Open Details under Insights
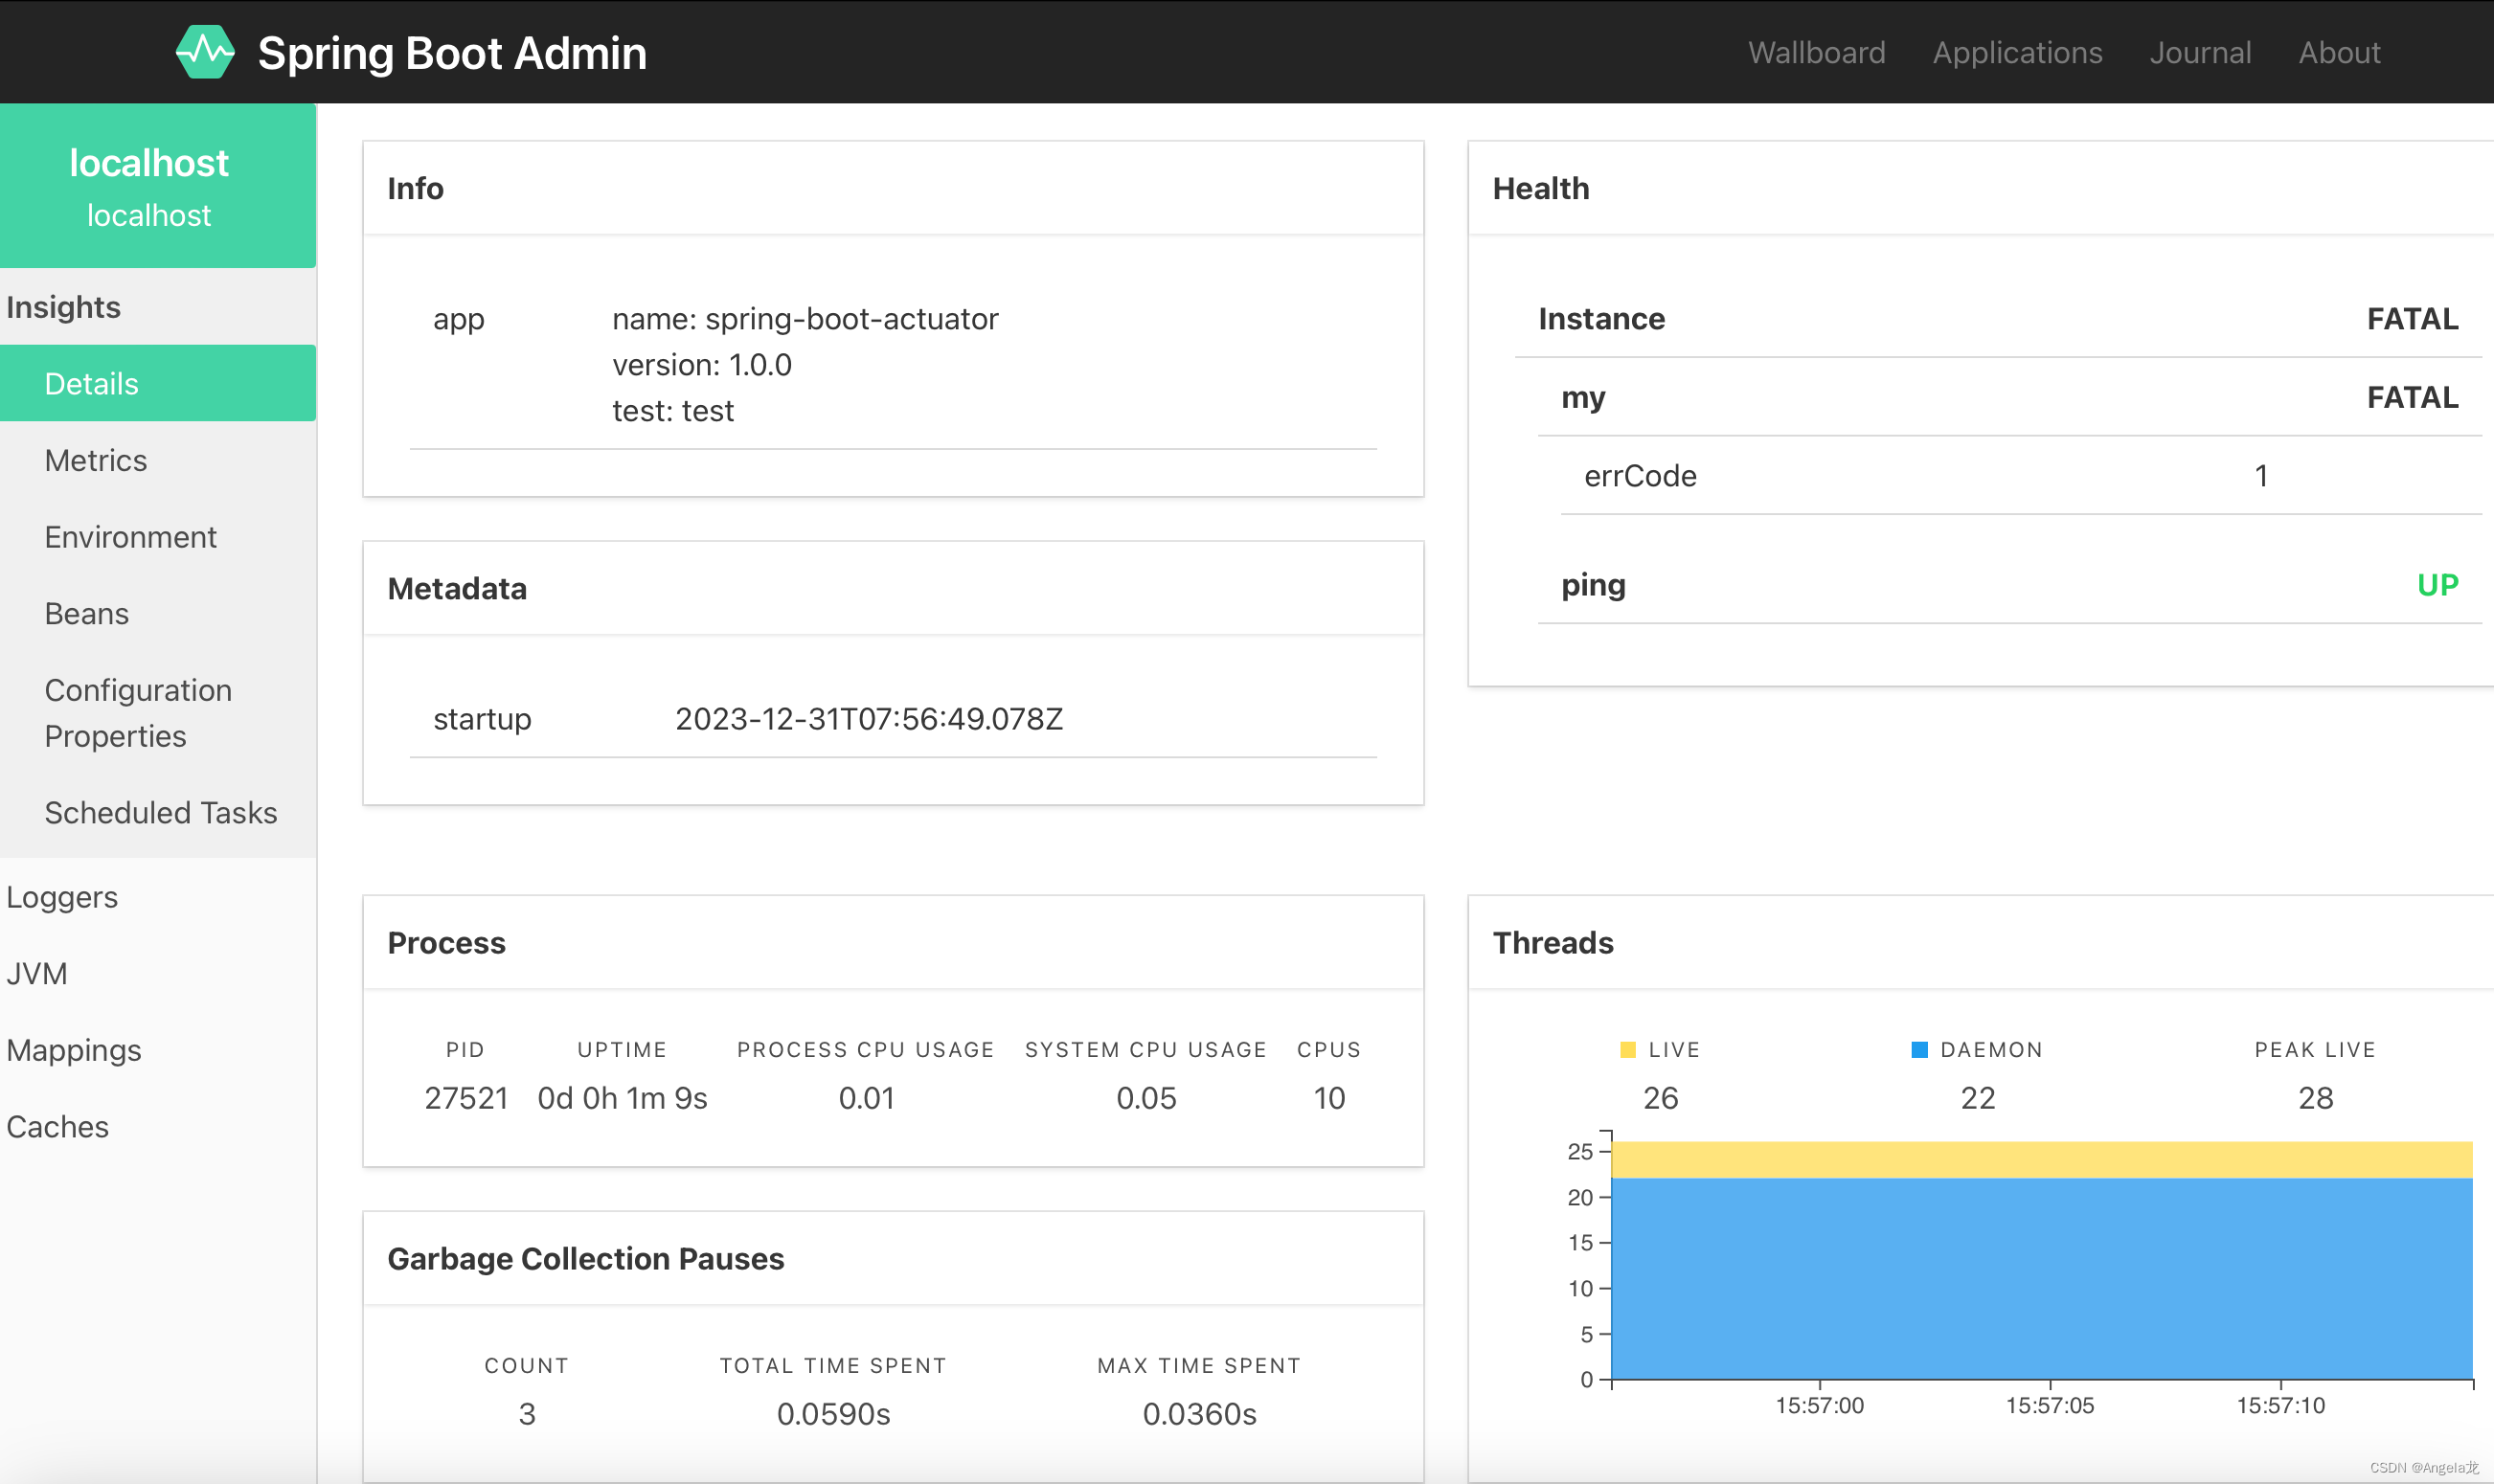The width and height of the screenshot is (2494, 1484). tap(91, 383)
